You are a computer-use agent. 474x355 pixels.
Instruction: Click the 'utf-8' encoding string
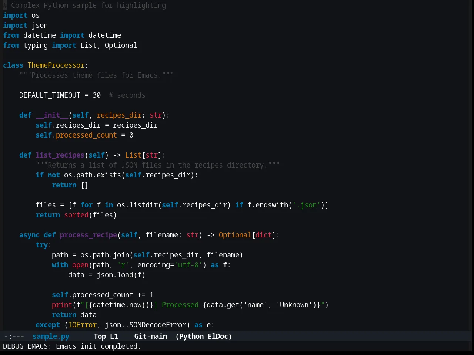[x=188, y=265]
